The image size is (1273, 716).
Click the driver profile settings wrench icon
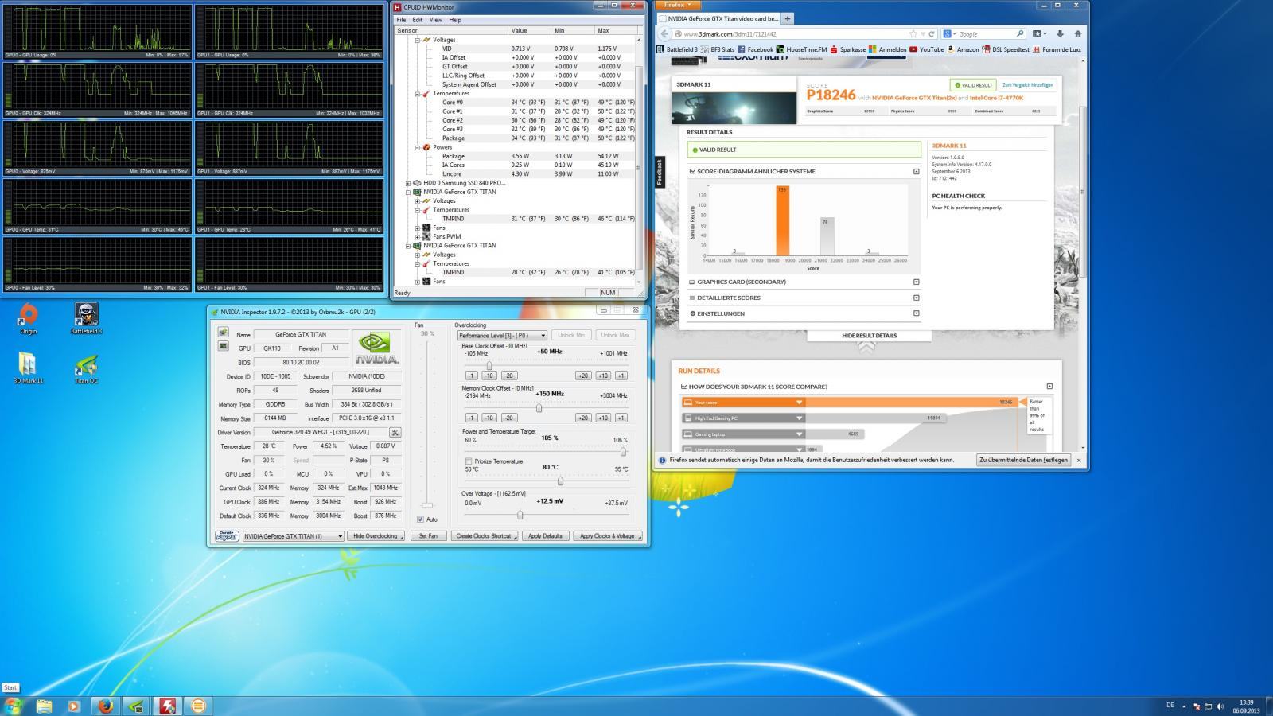click(395, 432)
